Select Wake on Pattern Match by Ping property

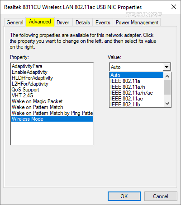52,113
